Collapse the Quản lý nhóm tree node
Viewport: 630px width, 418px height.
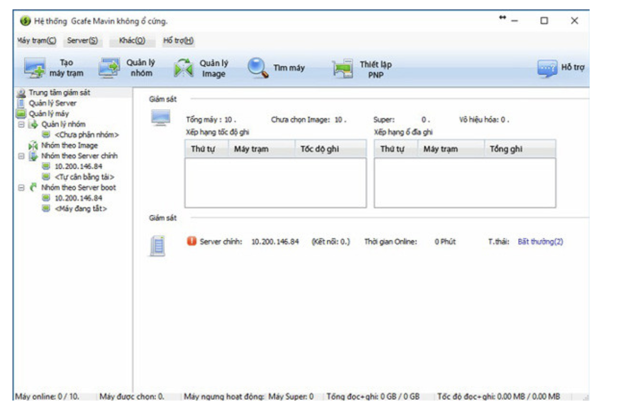21,124
